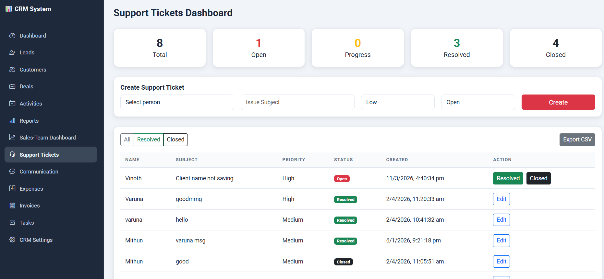Expand the Select person dropdown
The height and width of the screenshot is (279, 604).
[x=177, y=102]
